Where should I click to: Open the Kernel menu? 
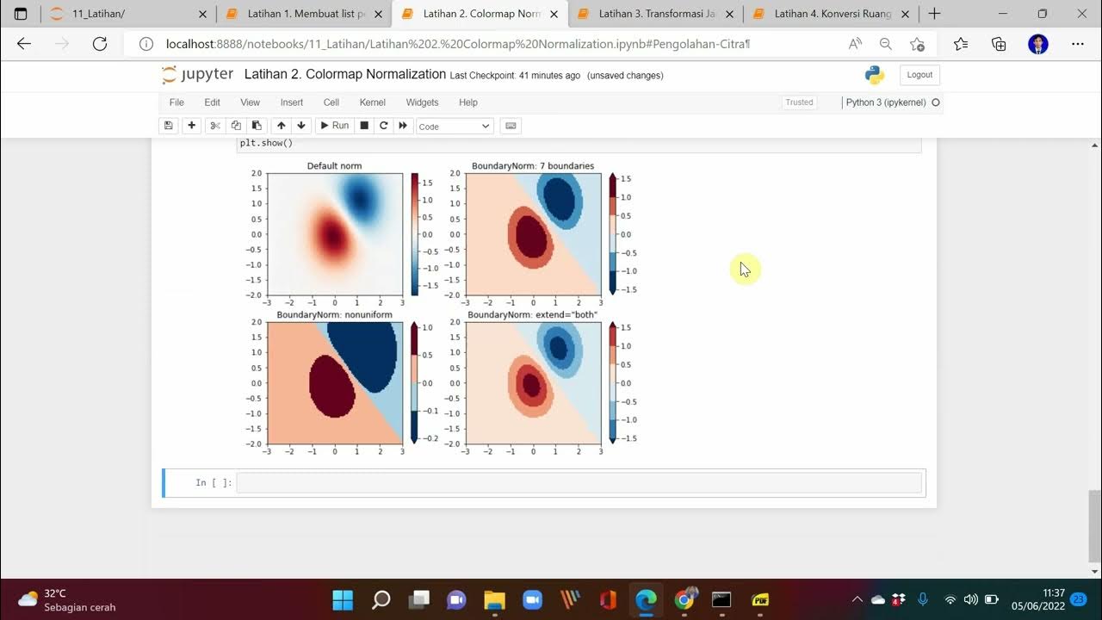pyautogui.click(x=373, y=102)
